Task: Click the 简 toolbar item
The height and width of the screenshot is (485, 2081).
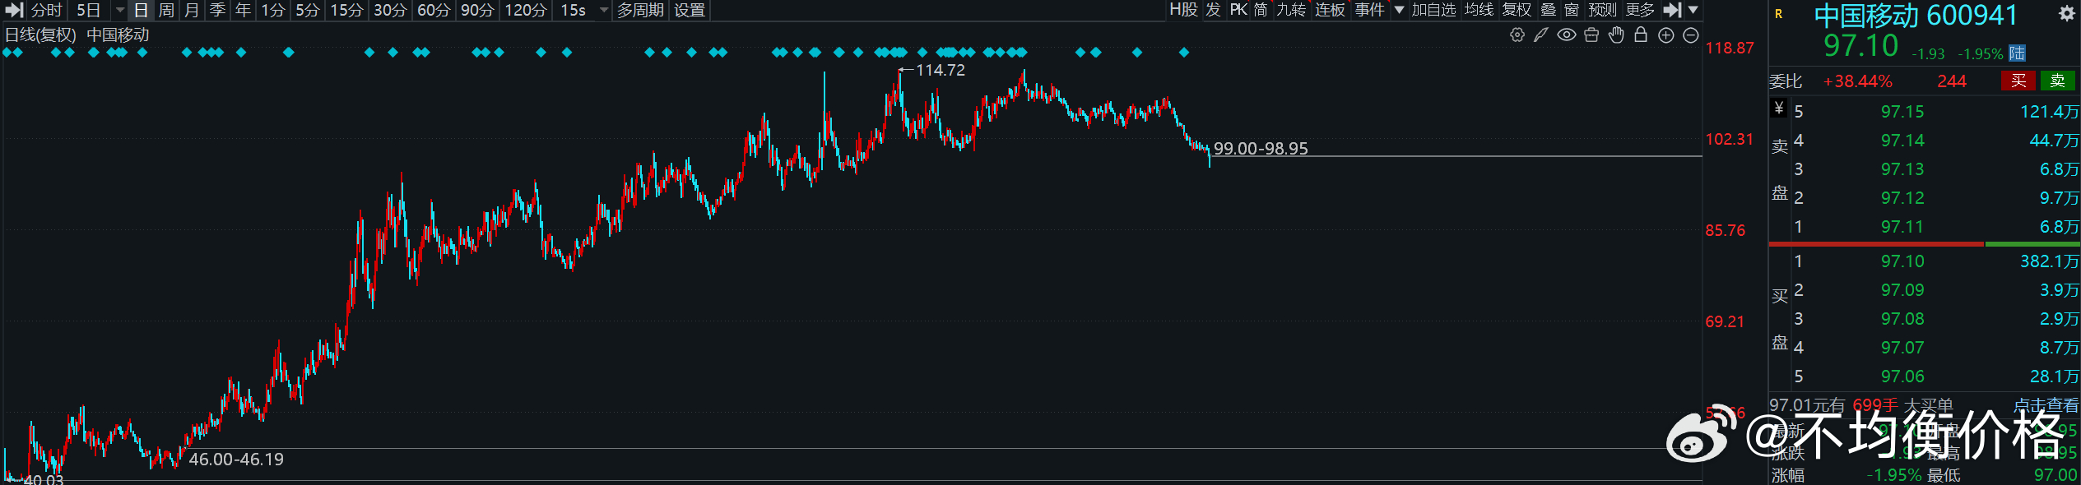Action: click(x=1261, y=10)
